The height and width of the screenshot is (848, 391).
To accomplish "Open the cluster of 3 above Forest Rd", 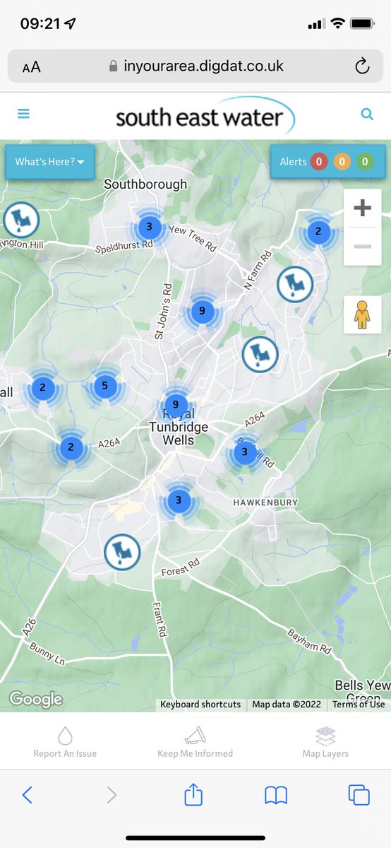I will pos(179,500).
